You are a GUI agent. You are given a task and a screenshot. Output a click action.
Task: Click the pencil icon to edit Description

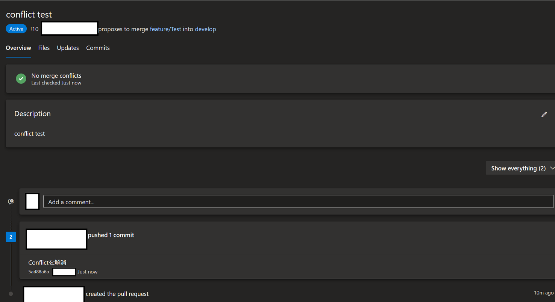pos(544,114)
